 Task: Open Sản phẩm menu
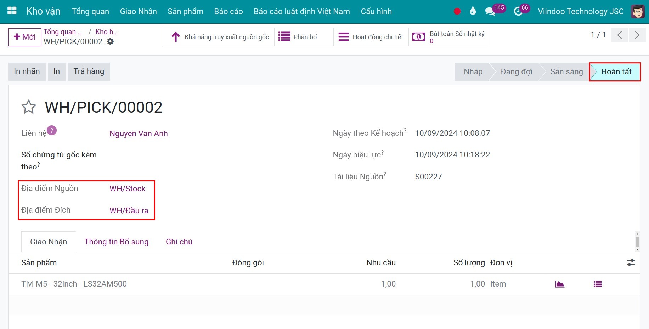click(185, 11)
